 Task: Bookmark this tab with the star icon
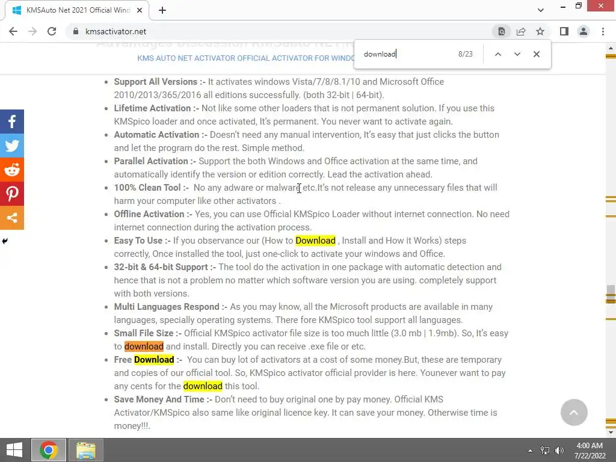pyautogui.click(x=540, y=31)
